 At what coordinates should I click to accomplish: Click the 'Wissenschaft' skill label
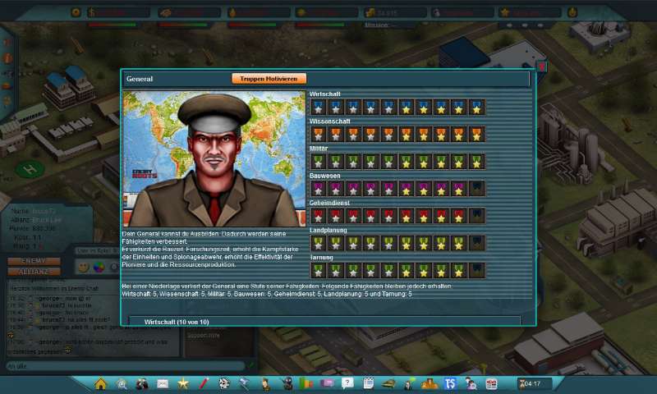[330, 121]
